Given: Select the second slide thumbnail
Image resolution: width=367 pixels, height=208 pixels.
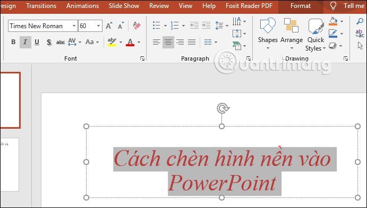Looking at the screenshot, I should (x=10, y=164).
